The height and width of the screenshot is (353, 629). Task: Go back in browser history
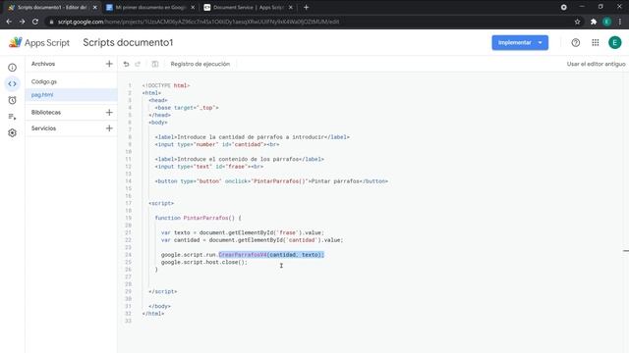[9, 22]
